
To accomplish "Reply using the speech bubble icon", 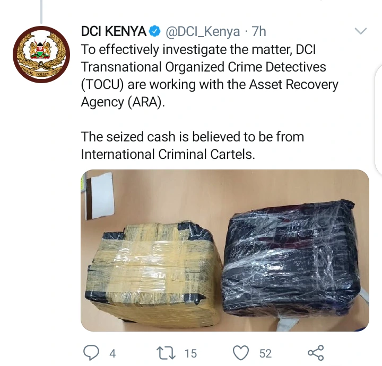I will tap(91, 353).
